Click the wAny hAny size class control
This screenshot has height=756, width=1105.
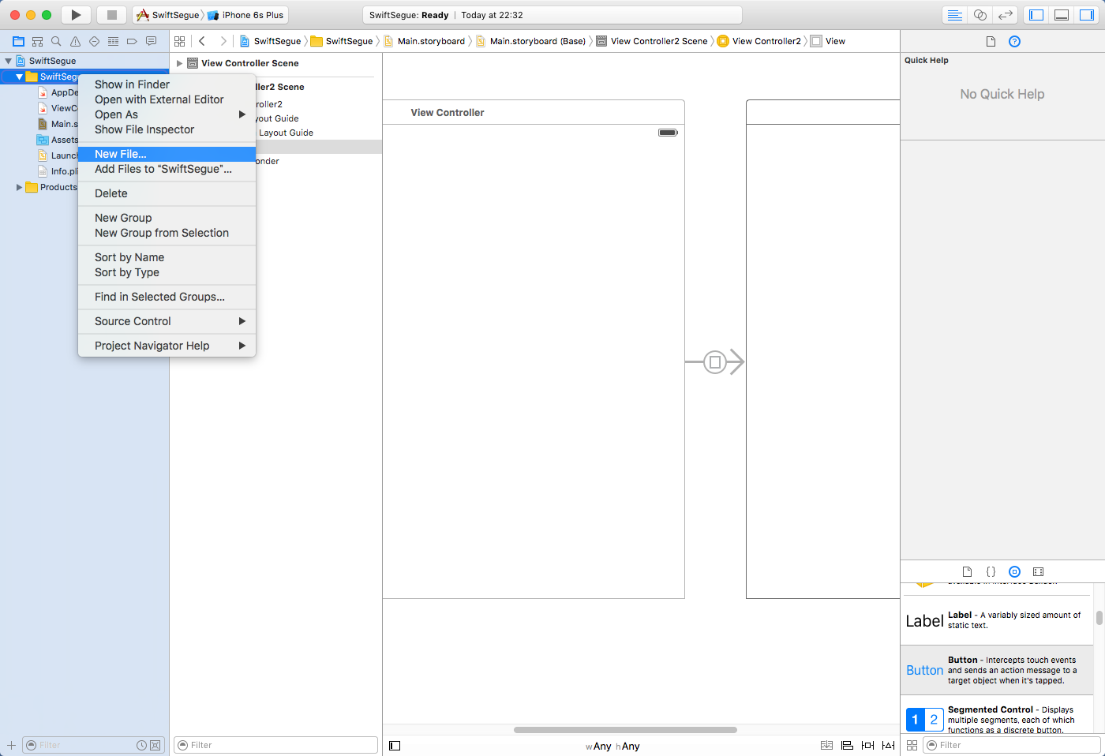click(612, 746)
